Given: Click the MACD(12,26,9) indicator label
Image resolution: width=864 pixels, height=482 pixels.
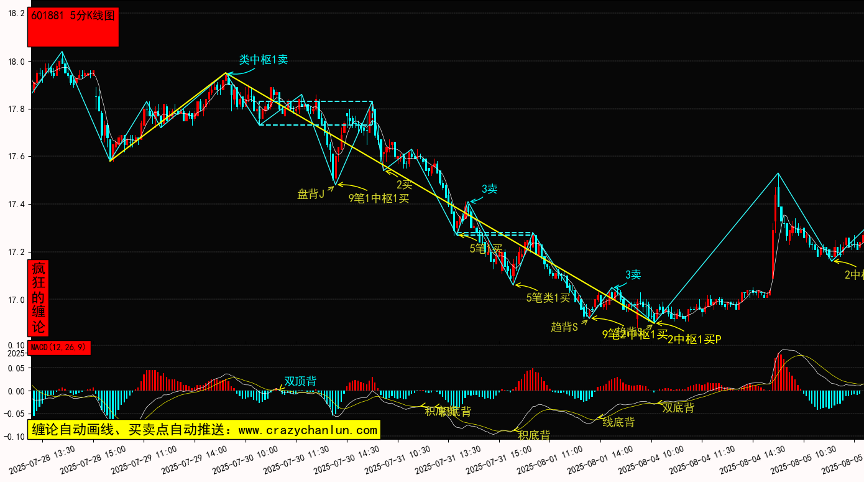Looking at the screenshot, I should click(60, 347).
